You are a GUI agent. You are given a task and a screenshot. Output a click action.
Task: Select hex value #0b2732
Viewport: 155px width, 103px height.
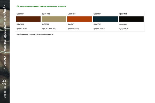[x=97, y=24]
